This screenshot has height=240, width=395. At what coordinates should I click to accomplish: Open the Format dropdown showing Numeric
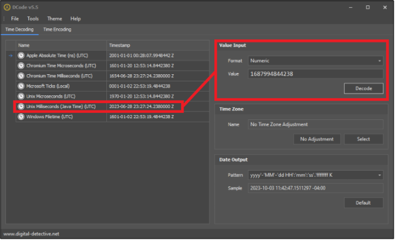click(x=315, y=61)
